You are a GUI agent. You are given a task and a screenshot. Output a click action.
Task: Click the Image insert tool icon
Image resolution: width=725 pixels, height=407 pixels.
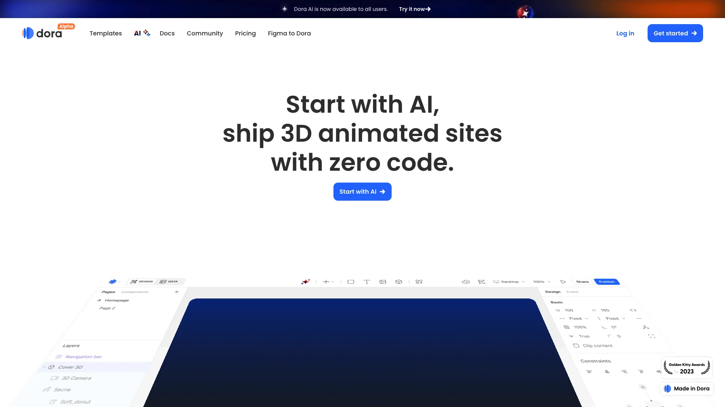tap(383, 282)
